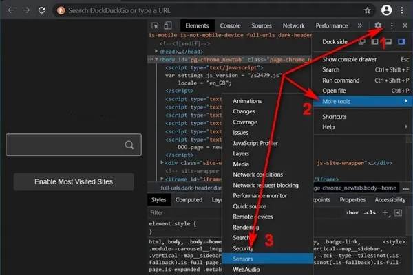Click the DuckDuckGo search magnifier icon
Viewport: 413px width, 275px height.
click(129, 145)
